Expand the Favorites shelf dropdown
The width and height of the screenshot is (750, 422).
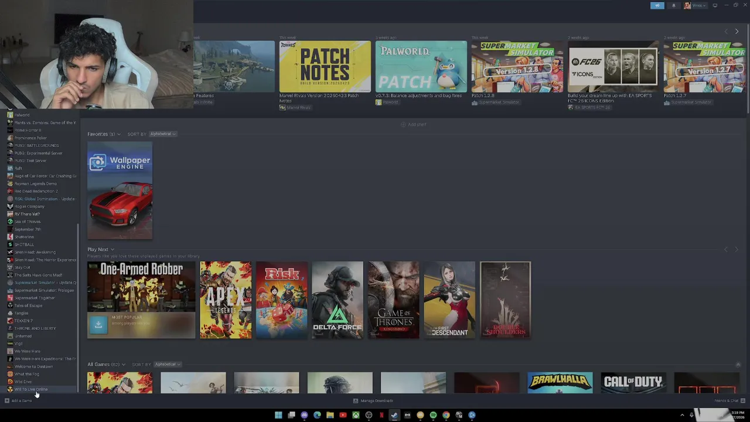(118, 134)
